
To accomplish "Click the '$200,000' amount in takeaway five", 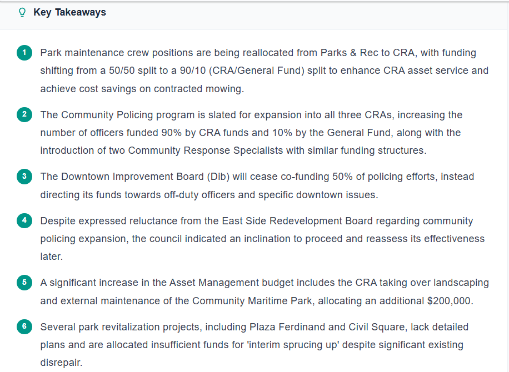I will 448,300.
